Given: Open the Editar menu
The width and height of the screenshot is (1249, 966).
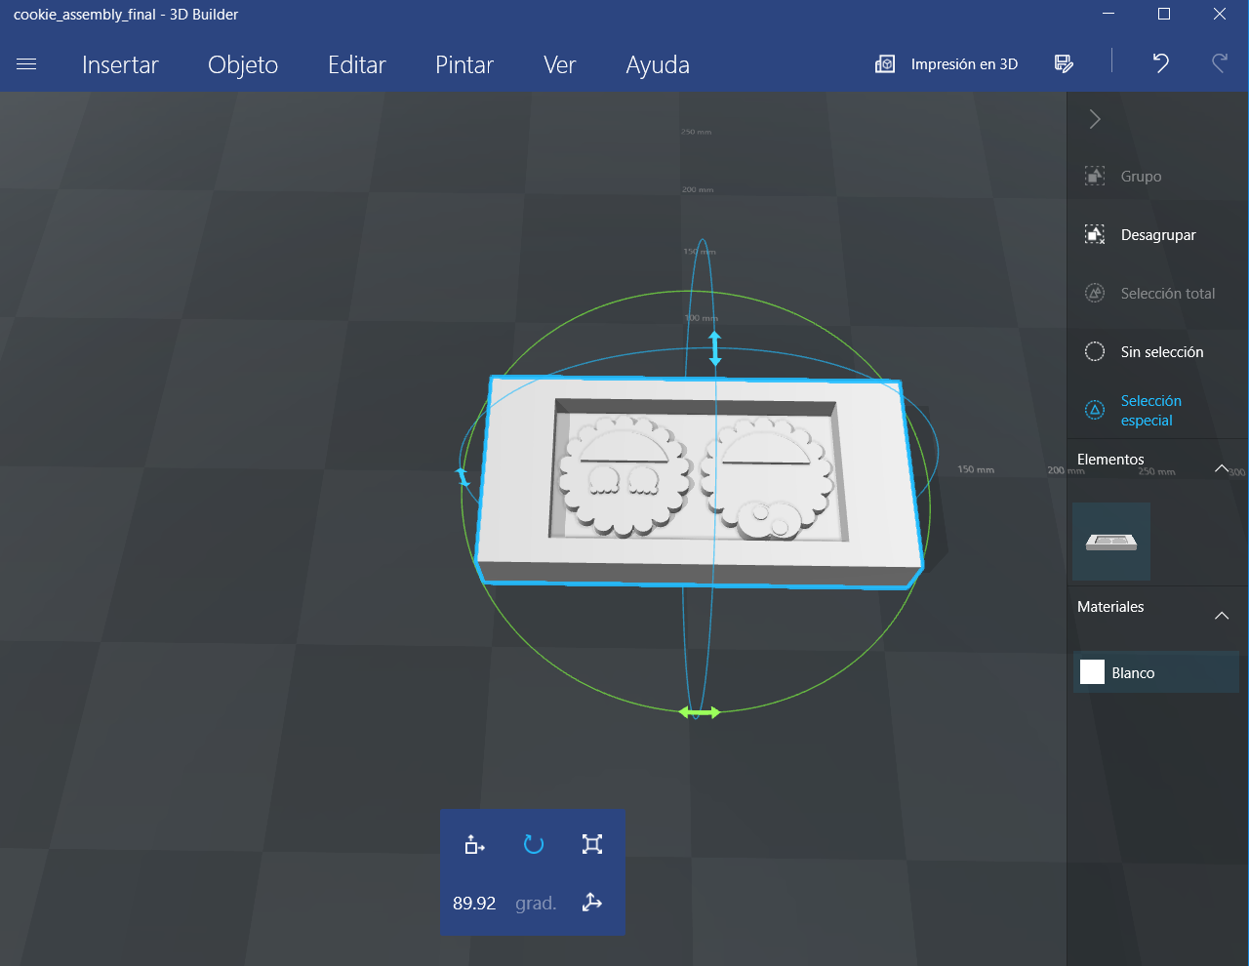Looking at the screenshot, I should pos(357,64).
